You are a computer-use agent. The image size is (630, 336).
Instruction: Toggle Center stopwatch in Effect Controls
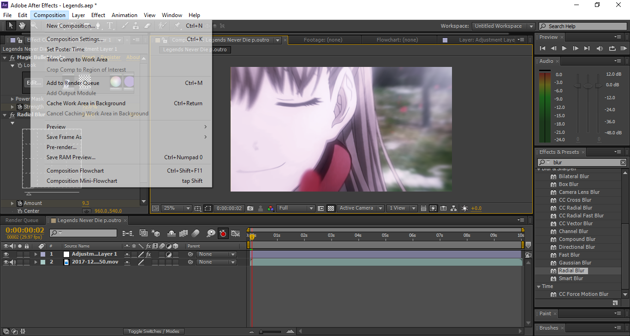[20, 211]
